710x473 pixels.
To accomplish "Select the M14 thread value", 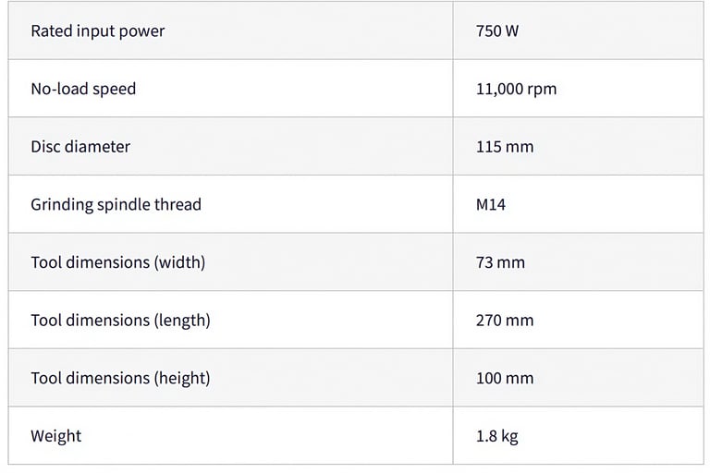I will click(x=490, y=204).
